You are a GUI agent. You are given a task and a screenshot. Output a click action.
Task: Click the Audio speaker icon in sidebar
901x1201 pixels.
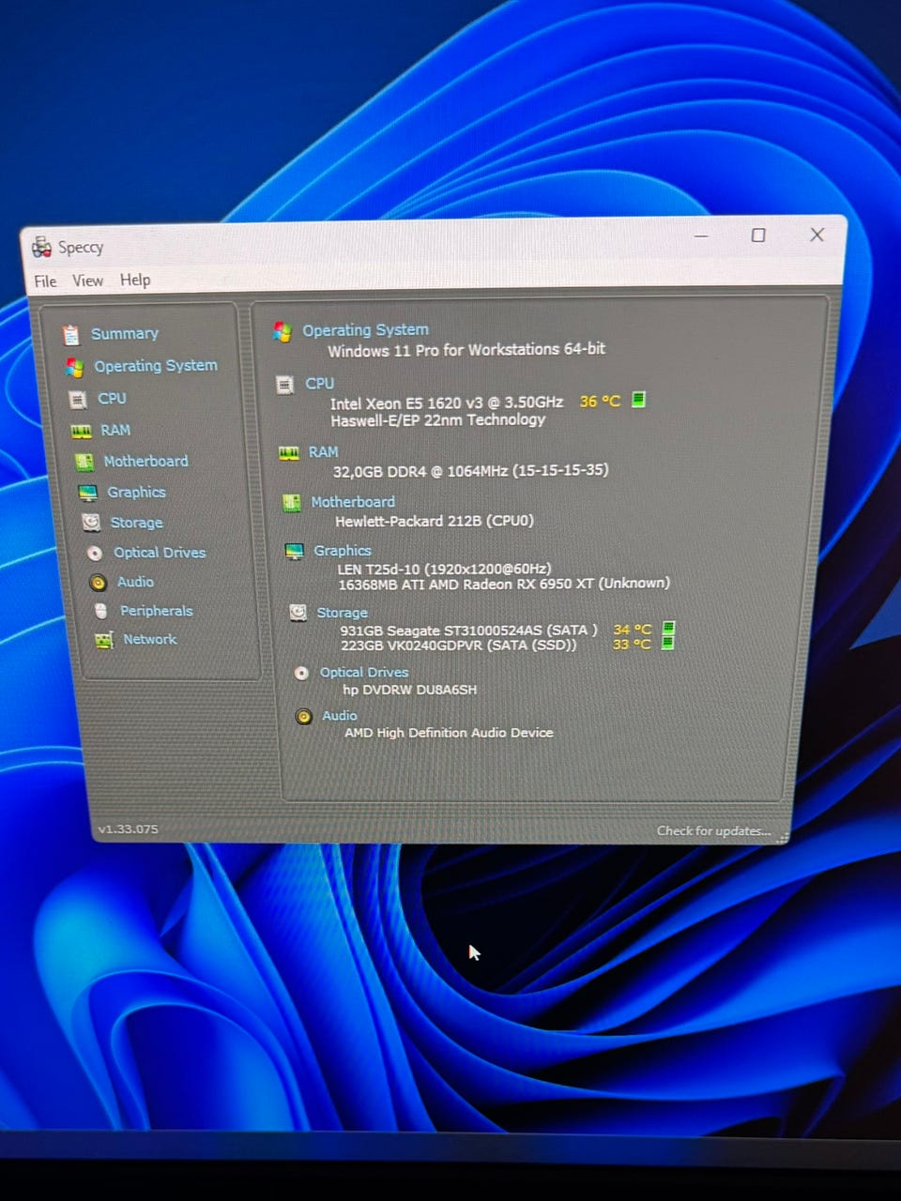[x=98, y=583]
